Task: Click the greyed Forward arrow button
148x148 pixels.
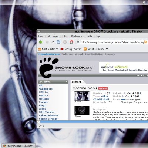Action: (x=47, y=42)
